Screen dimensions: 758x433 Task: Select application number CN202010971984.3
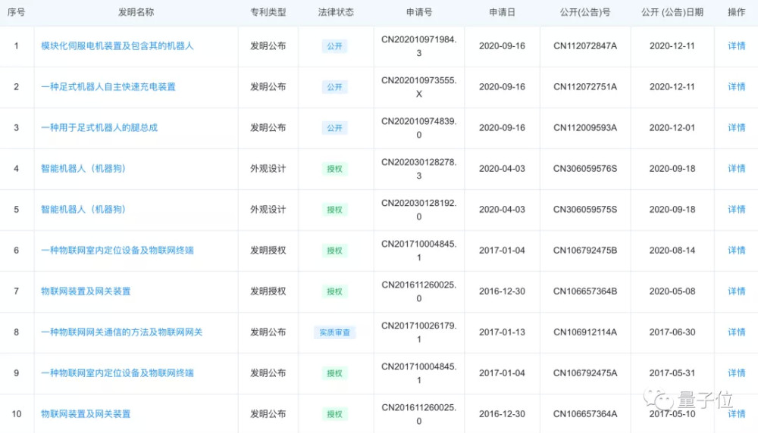tap(418, 46)
